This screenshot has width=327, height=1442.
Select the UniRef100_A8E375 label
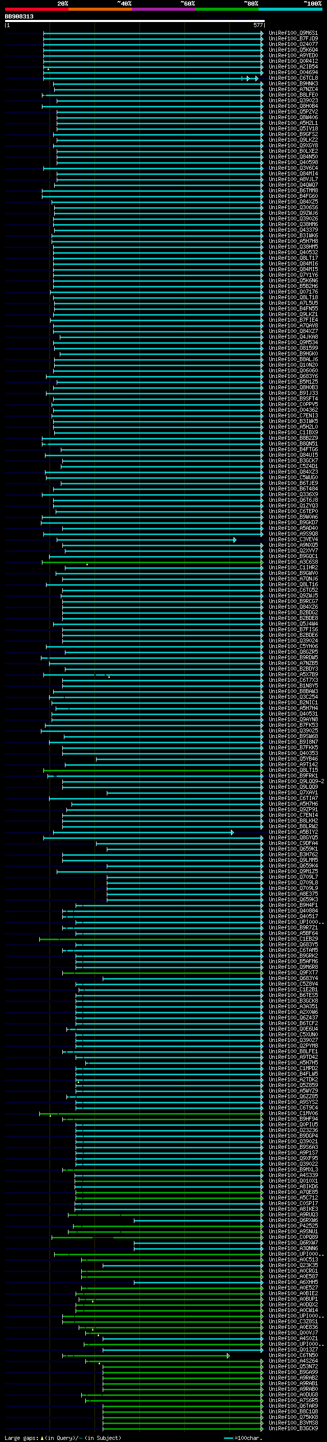293,894
